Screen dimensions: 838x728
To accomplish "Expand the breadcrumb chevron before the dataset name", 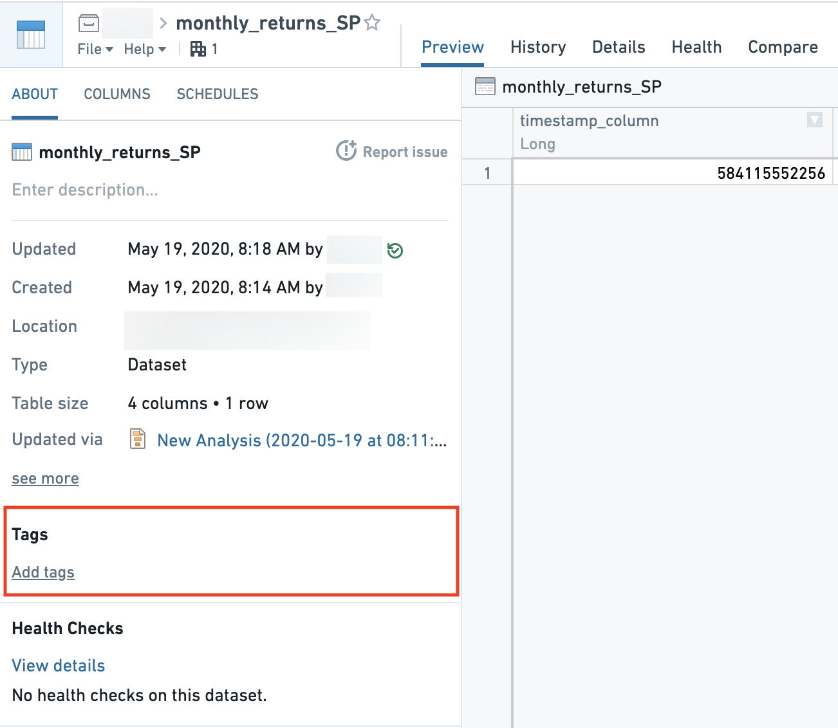I will coord(163,24).
